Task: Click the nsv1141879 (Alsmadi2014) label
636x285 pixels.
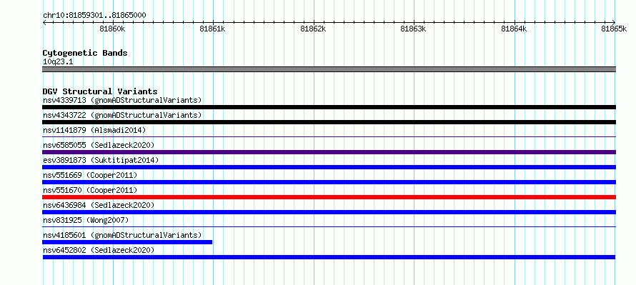Action: coord(94,130)
